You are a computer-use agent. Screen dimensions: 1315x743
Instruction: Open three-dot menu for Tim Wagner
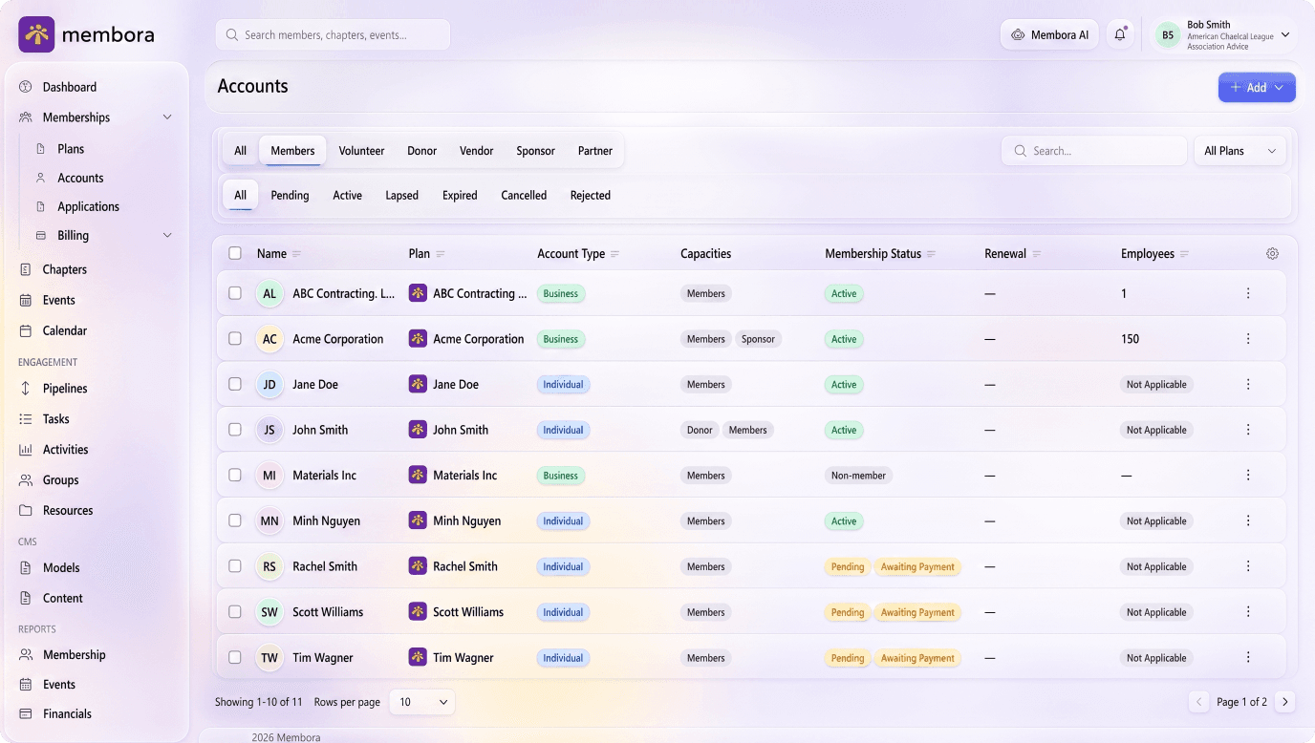(1248, 657)
